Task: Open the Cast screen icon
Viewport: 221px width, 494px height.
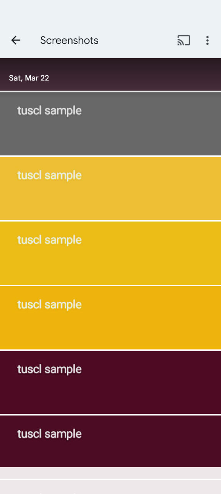Action: (x=184, y=40)
